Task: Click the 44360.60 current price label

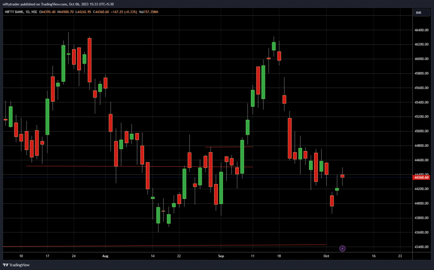Action: point(421,177)
